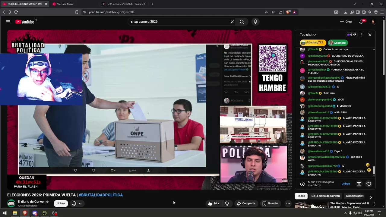Dislike the video

[x=227, y=203]
